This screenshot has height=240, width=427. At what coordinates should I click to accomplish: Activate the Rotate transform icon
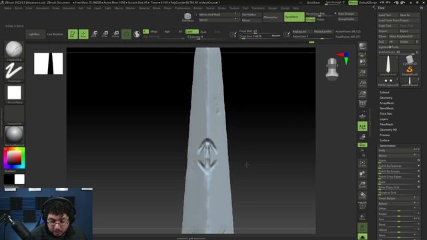(115, 34)
